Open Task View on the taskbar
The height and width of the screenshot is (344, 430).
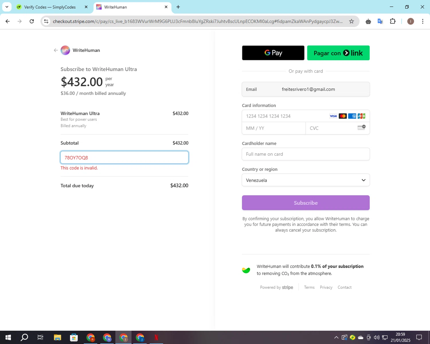coord(40,337)
